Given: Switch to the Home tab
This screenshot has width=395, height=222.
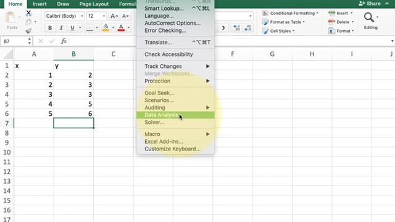Looking at the screenshot, I should tap(15, 4).
